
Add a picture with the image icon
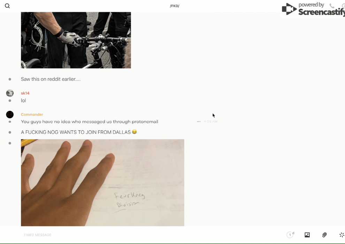307,235
